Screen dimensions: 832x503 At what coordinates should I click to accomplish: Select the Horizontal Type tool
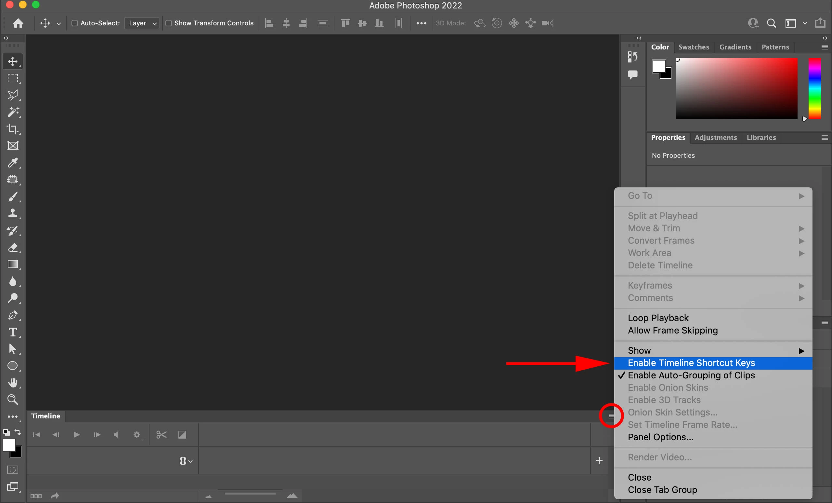pos(12,332)
